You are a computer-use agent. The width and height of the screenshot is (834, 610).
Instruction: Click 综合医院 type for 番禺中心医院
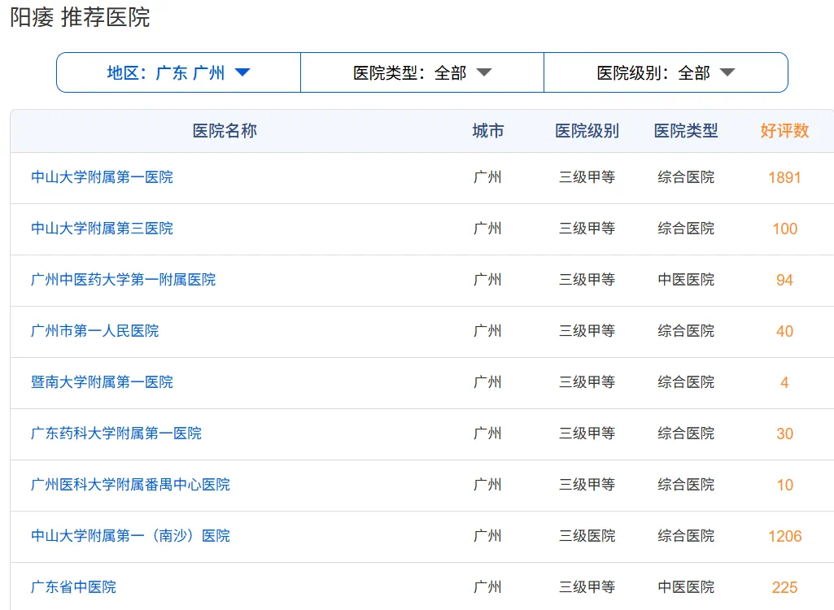[686, 485]
